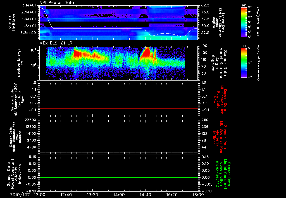
Task: Click the NPI Vector Data panel title
Action: pos(57,3)
